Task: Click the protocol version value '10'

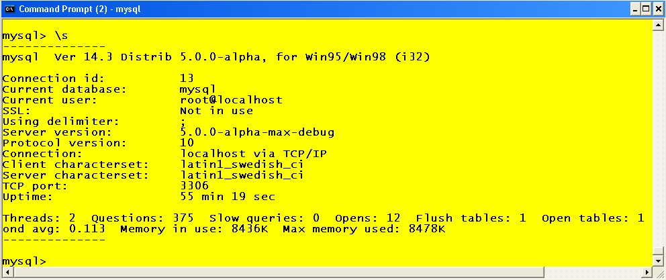Action: pos(187,143)
